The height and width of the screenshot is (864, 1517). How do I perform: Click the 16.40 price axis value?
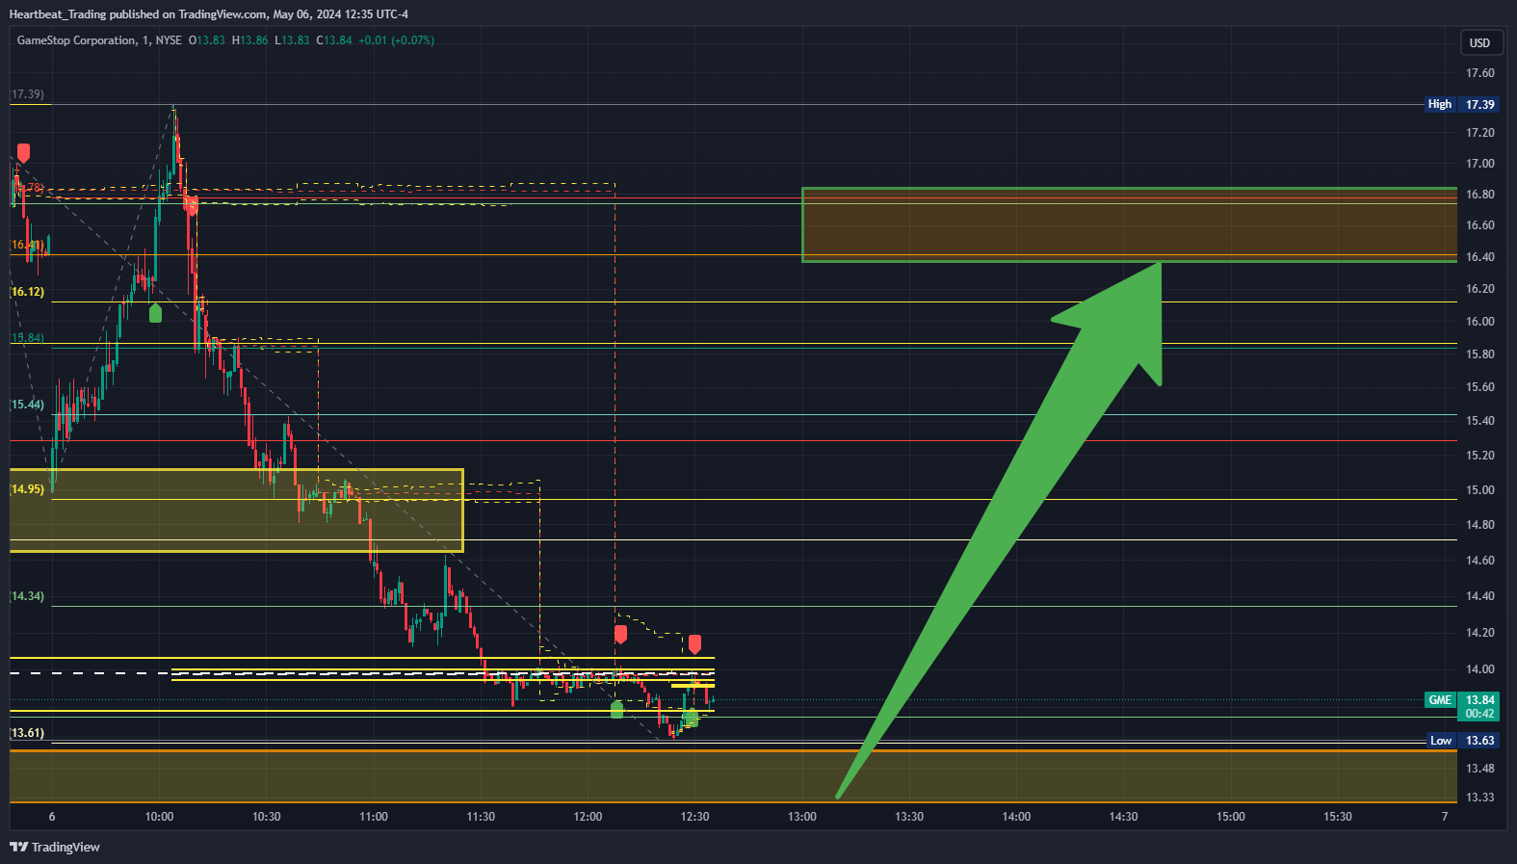pyautogui.click(x=1480, y=257)
